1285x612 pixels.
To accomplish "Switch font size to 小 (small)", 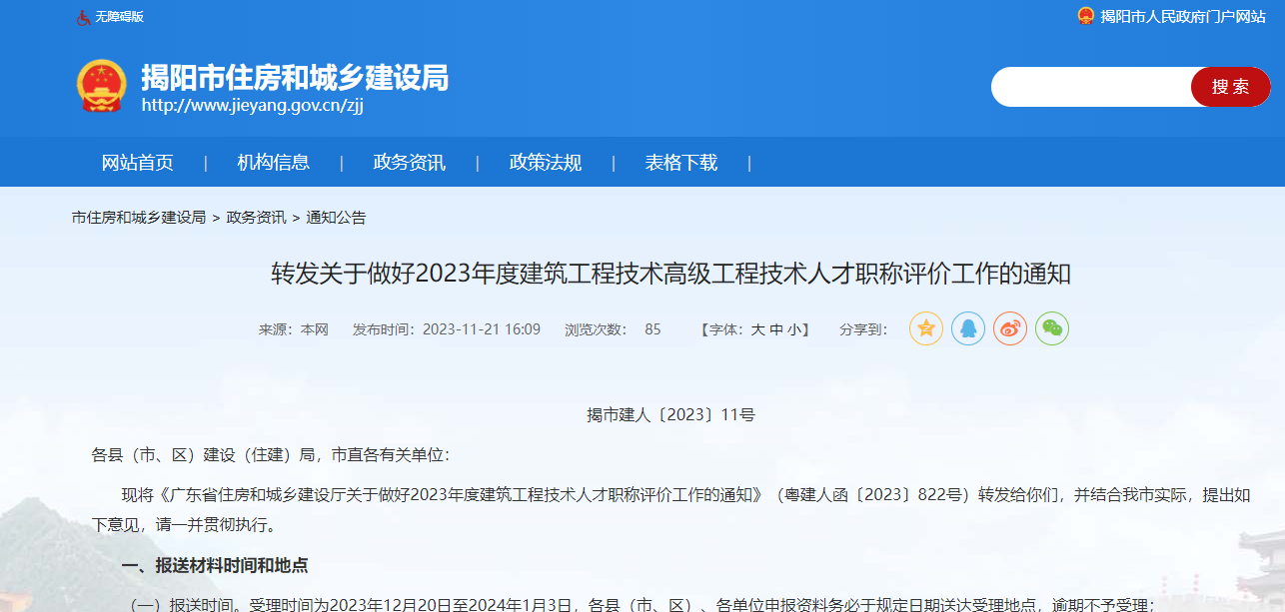I will tap(792, 329).
